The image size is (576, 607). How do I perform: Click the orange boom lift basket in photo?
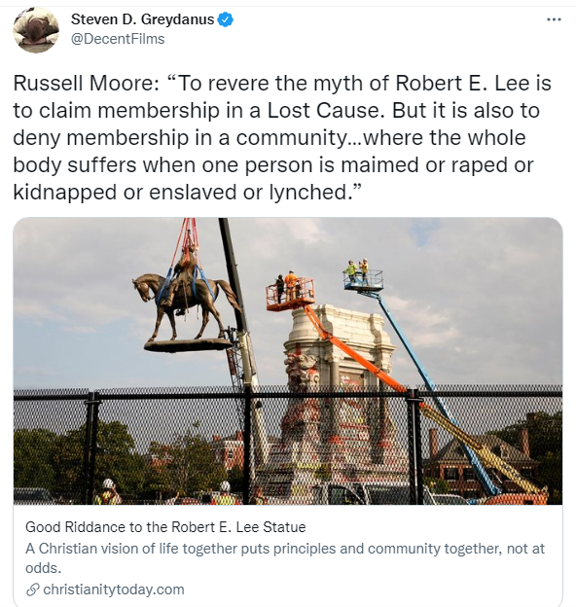(290, 294)
